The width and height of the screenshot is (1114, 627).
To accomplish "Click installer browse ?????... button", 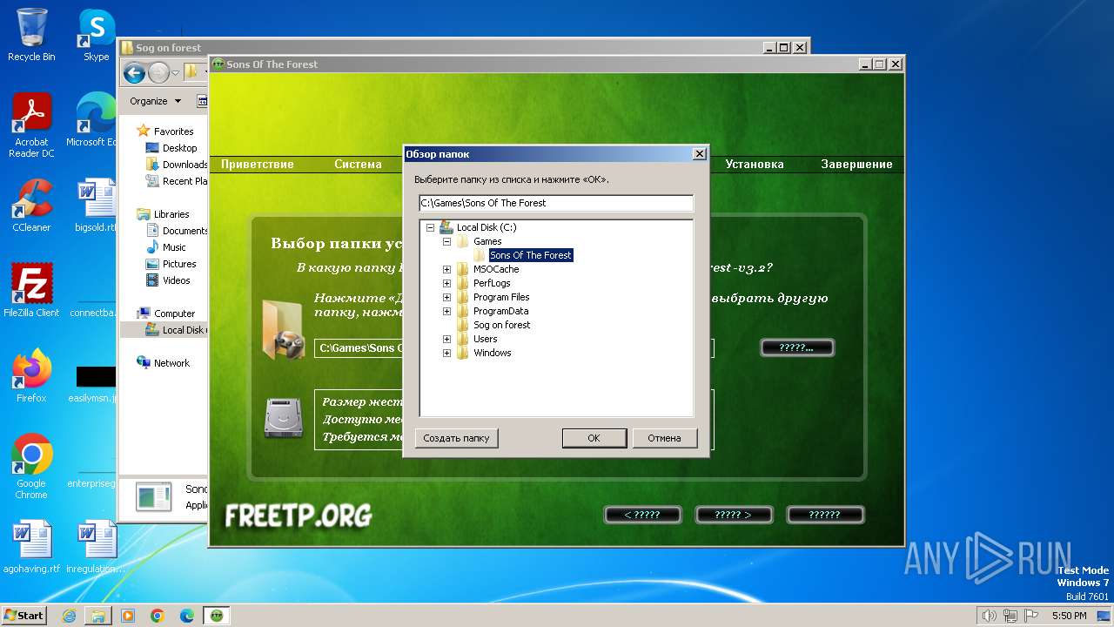I will coord(796,347).
